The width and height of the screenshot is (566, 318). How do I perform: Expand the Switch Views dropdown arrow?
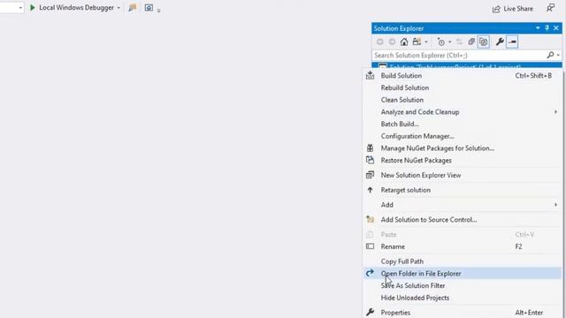[x=426, y=42]
